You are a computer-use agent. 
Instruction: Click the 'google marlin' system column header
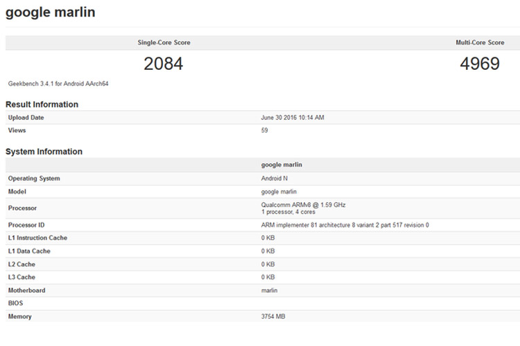tap(281, 165)
